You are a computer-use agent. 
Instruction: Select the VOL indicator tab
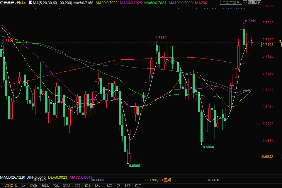(x=56, y=186)
